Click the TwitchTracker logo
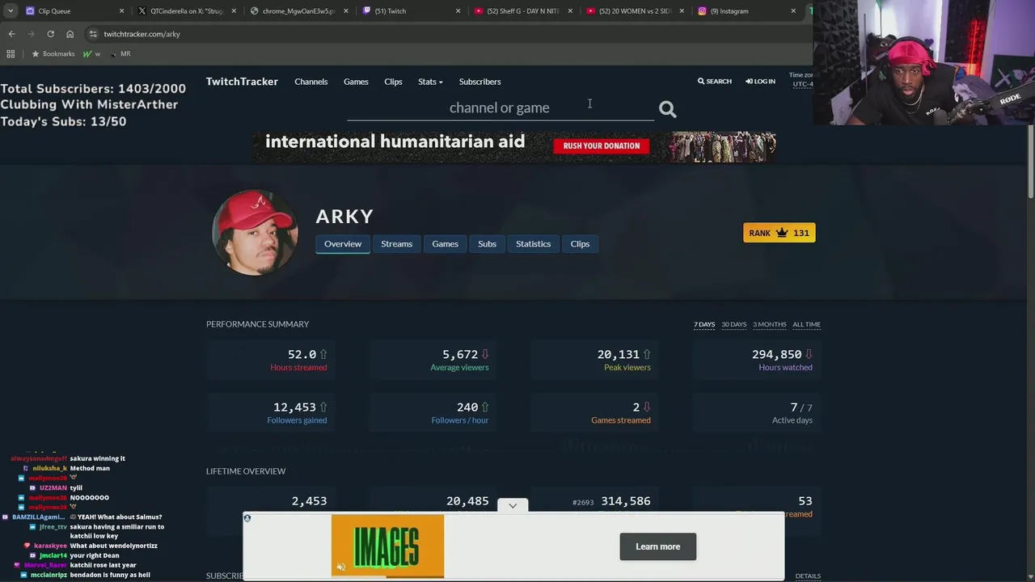Screen dimensions: 1035x582 pos(242,82)
